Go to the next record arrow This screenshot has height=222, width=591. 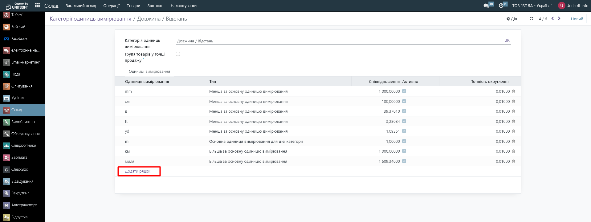pyautogui.click(x=559, y=19)
